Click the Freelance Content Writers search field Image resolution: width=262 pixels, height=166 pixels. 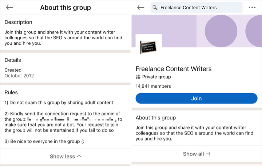point(196,8)
